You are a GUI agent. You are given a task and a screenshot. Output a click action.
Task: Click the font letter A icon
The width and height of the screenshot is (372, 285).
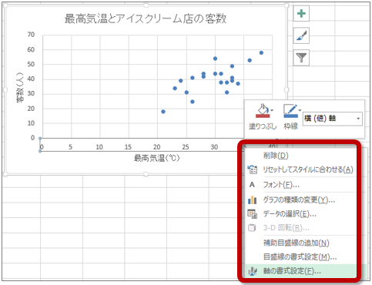(252, 185)
